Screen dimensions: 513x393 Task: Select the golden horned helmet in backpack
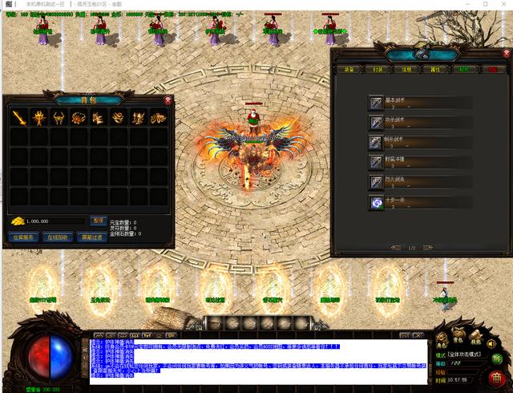pos(59,117)
